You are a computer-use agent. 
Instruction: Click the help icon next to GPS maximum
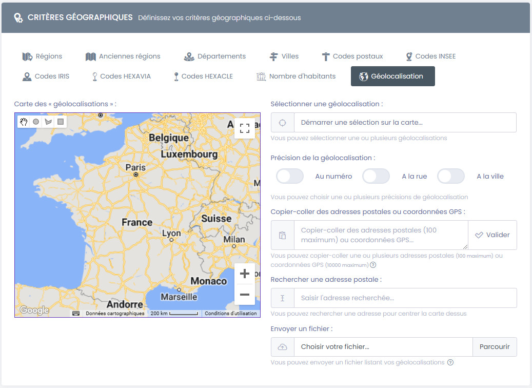(373, 265)
